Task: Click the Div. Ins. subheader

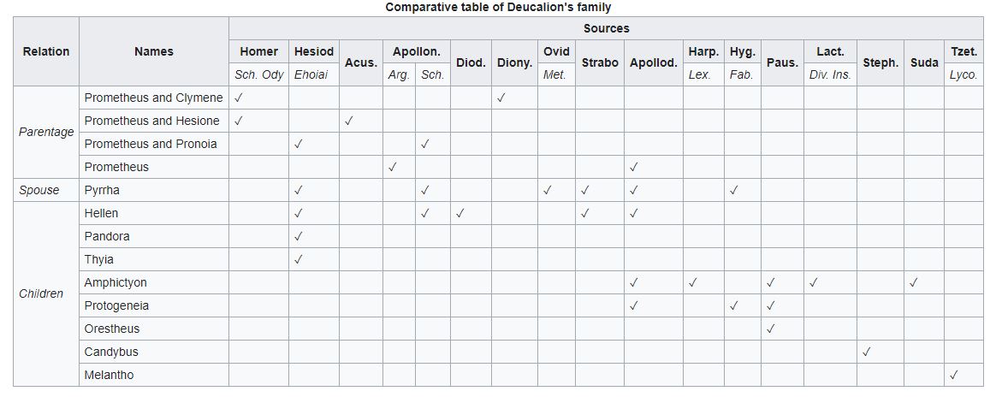Action: click(829, 74)
